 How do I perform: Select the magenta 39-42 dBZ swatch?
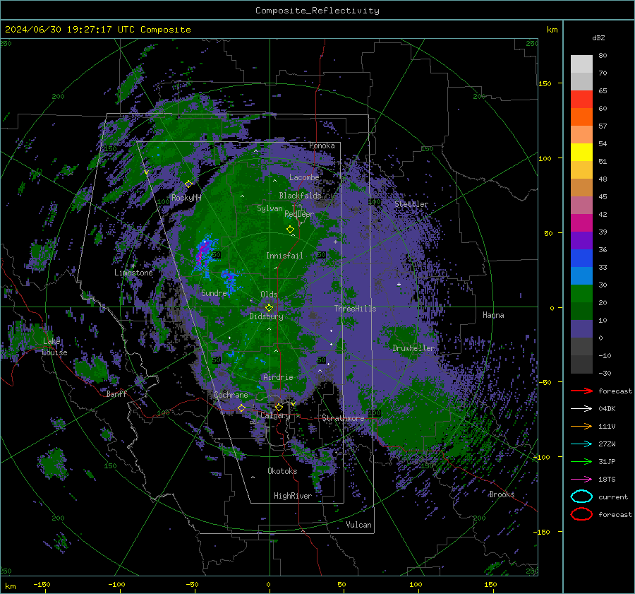coord(581,223)
